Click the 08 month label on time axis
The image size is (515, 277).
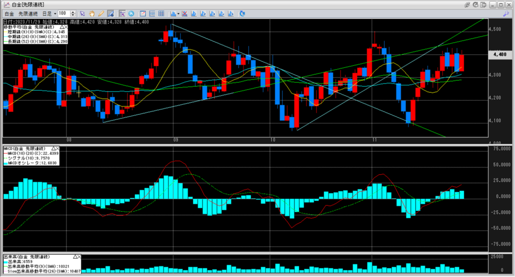(69, 140)
